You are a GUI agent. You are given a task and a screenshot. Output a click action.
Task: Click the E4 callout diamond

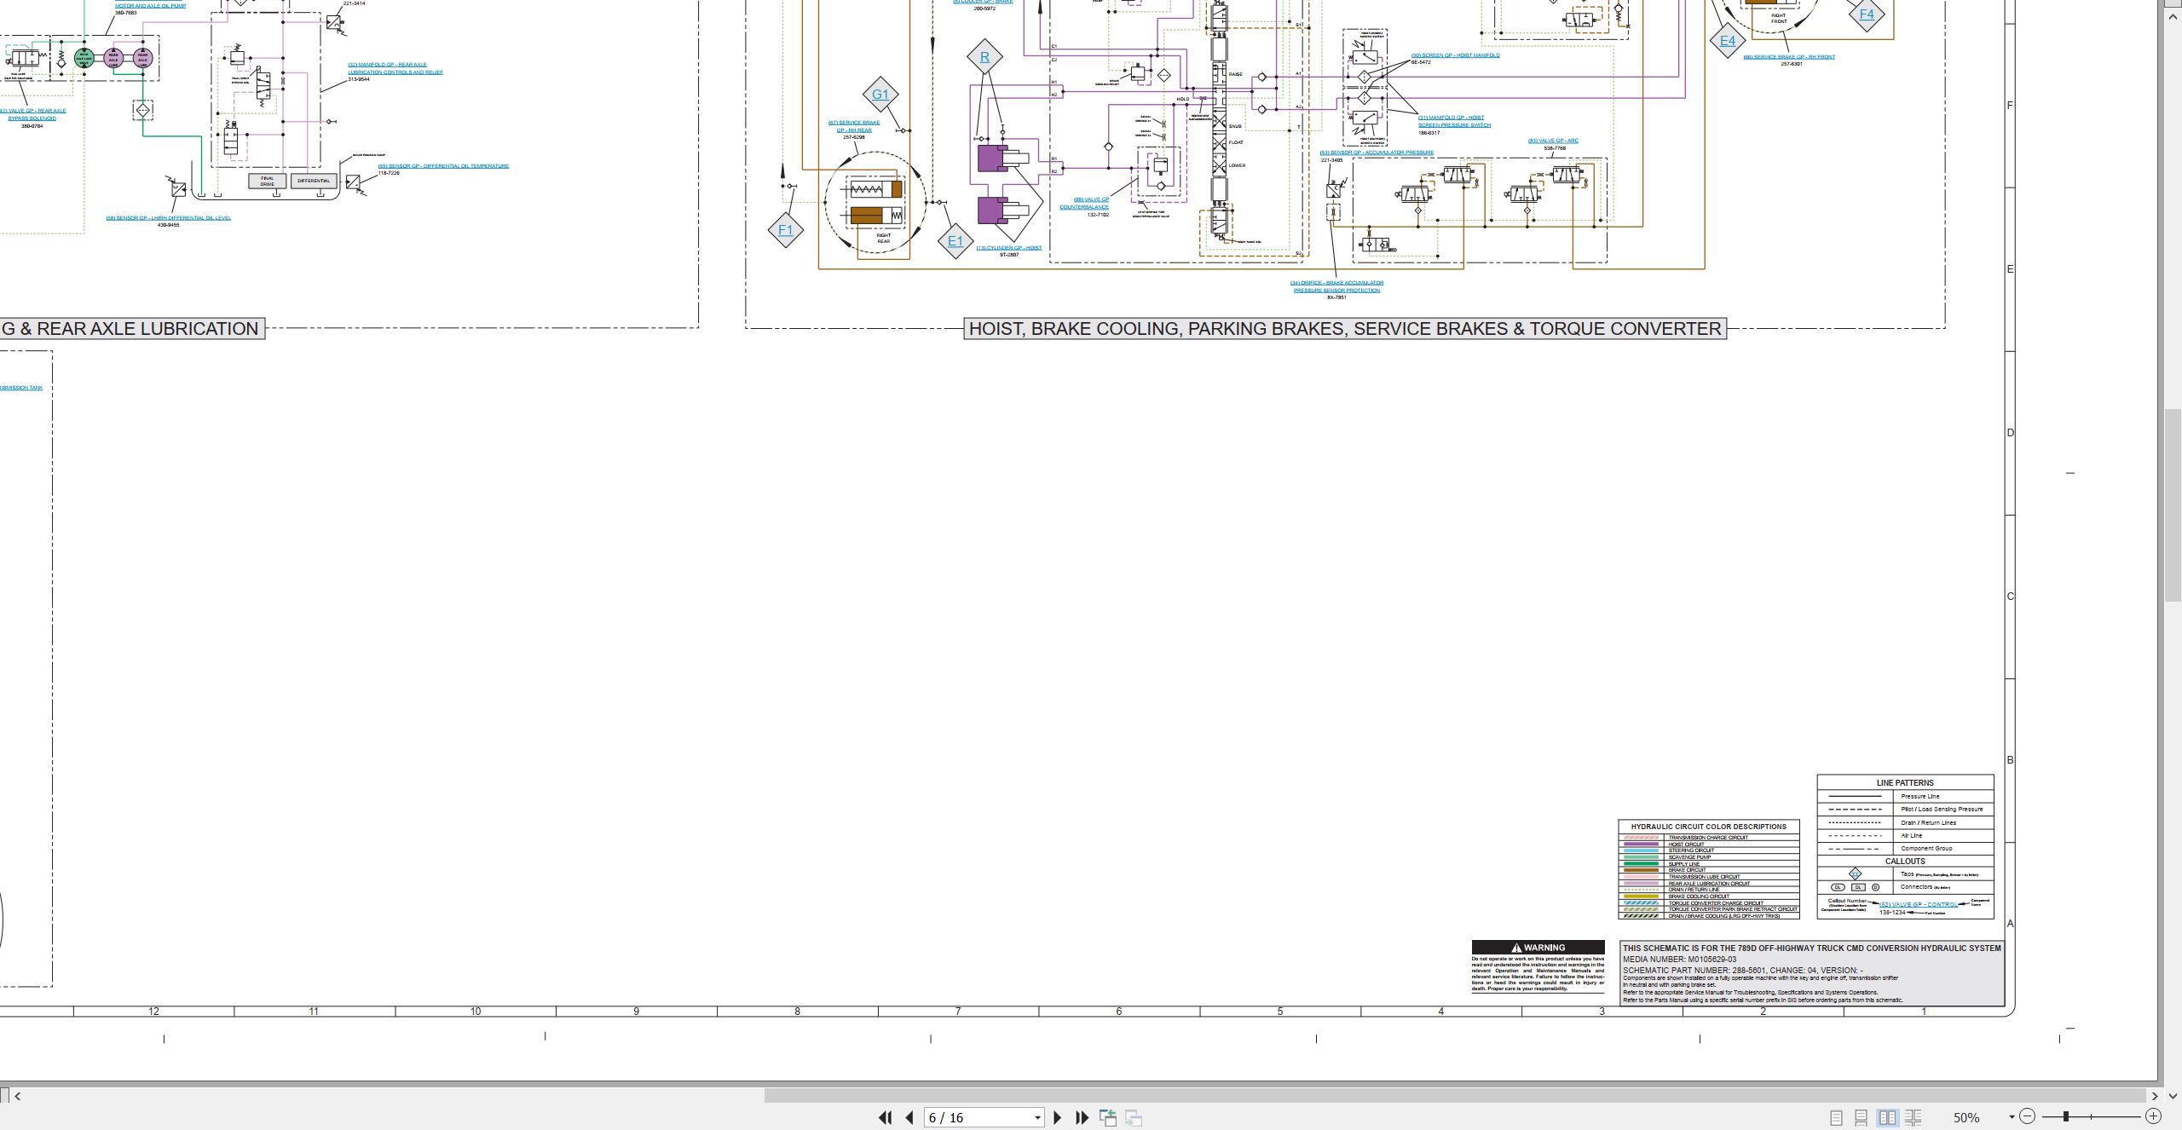coord(1728,41)
